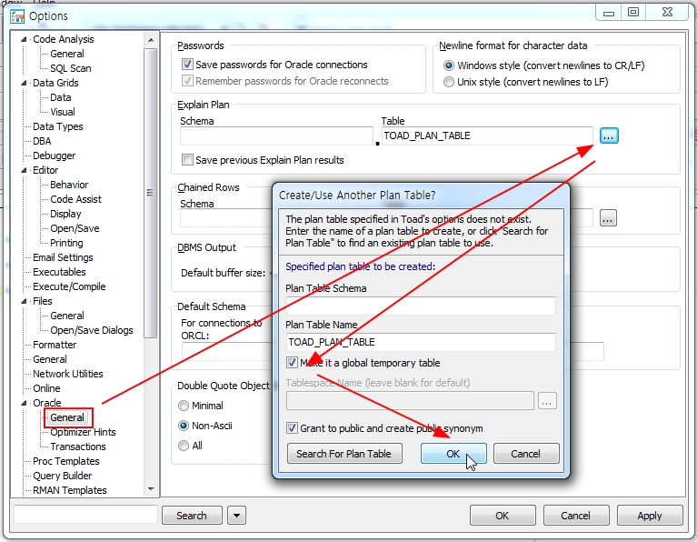The height and width of the screenshot is (542, 697).
Task: Click Search For Plan Table button
Action: [344, 454]
